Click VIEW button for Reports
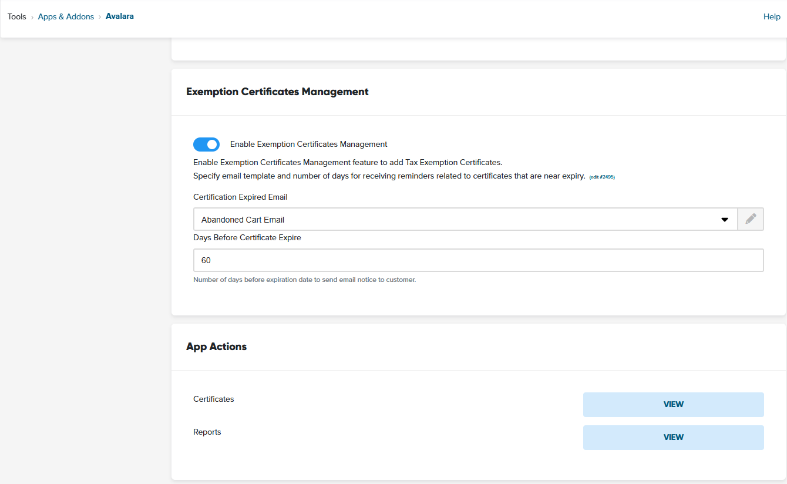Screen dimensions: 787x484 point(673,438)
